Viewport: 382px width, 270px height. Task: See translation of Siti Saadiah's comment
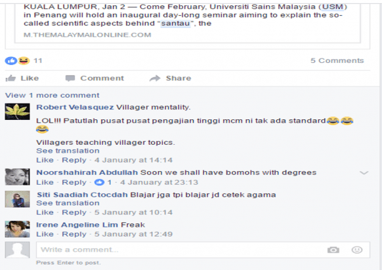coord(68,203)
